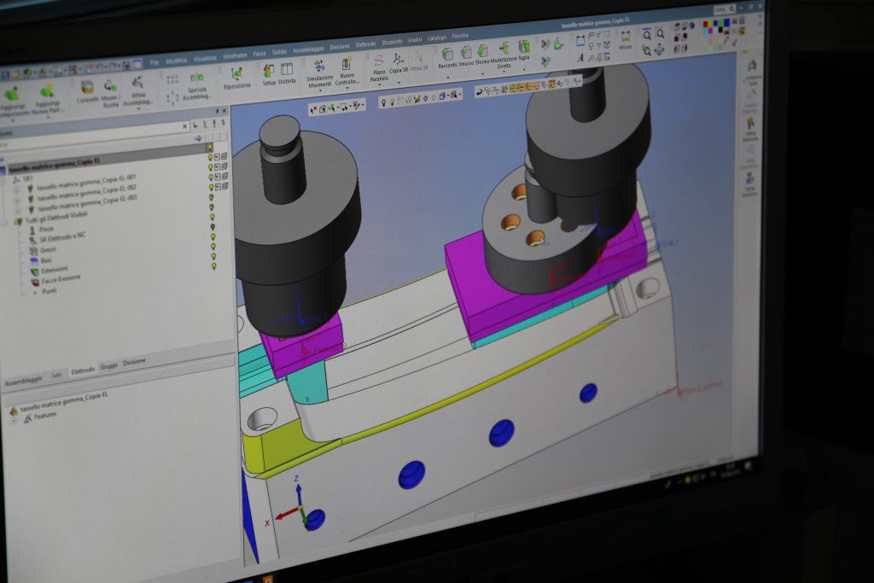Select the Punti tree item
Image resolution: width=874 pixels, height=583 pixels.
(49, 291)
